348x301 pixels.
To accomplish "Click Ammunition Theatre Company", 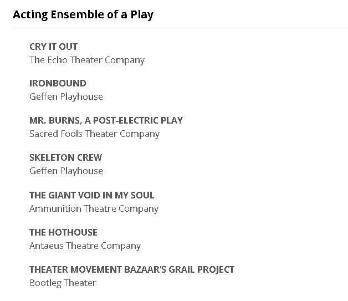I will coord(94,208).
